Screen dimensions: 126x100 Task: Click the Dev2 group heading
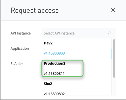point(48,43)
